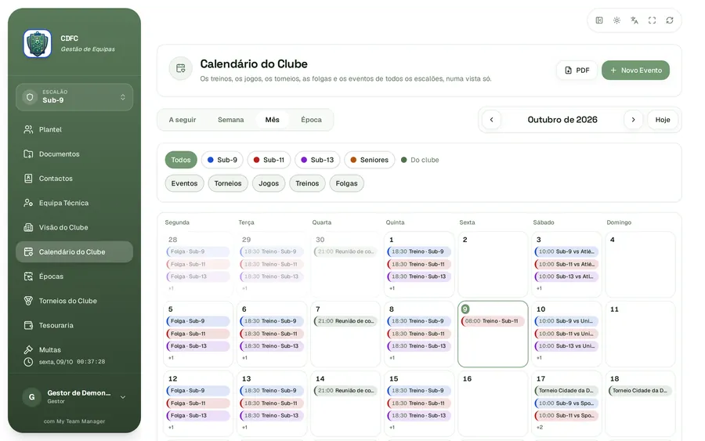Go to next month arrow
The height and width of the screenshot is (441, 705).
pyautogui.click(x=633, y=120)
